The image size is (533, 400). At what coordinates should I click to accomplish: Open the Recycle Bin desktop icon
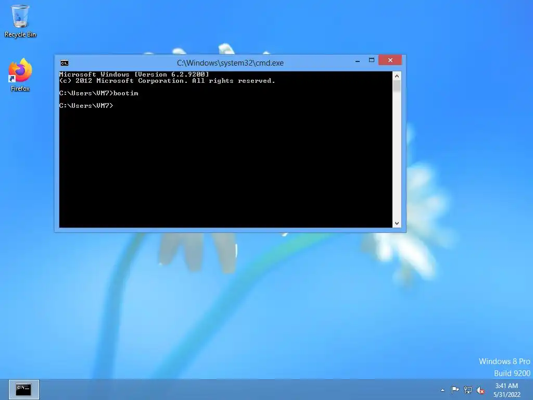click(20, 21)
